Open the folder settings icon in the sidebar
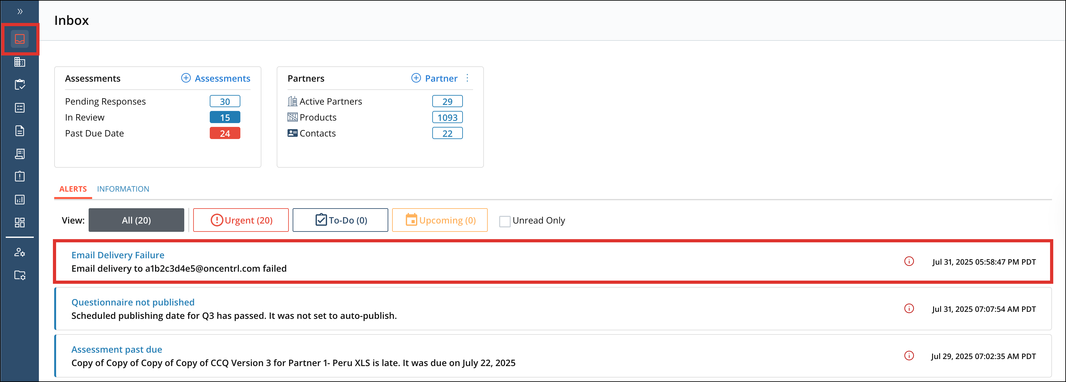 [x=19, y=275]
